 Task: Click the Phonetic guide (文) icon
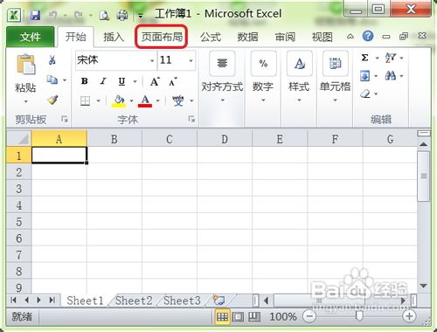178,100
